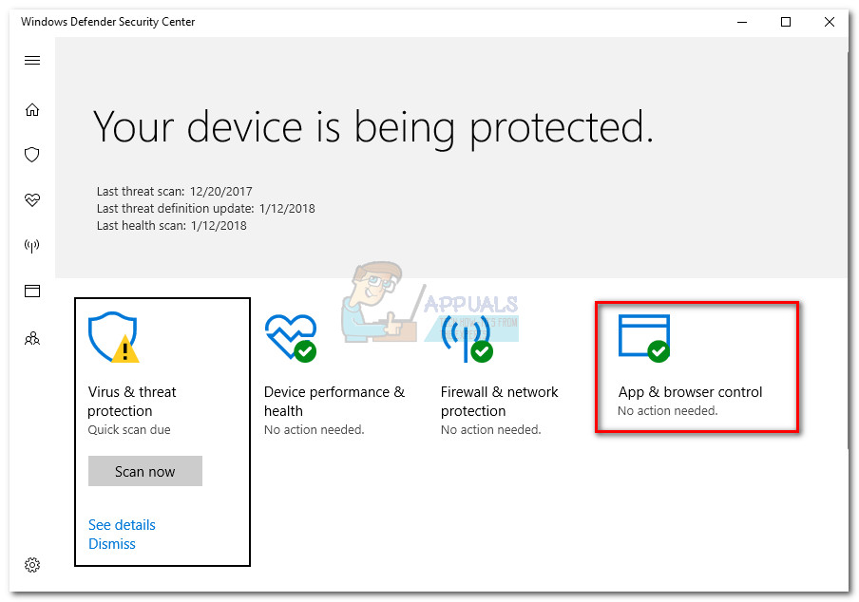Go to Home in the sidebar
The width and height of the screenshot is (859, 602).
[x=32, y=109]
